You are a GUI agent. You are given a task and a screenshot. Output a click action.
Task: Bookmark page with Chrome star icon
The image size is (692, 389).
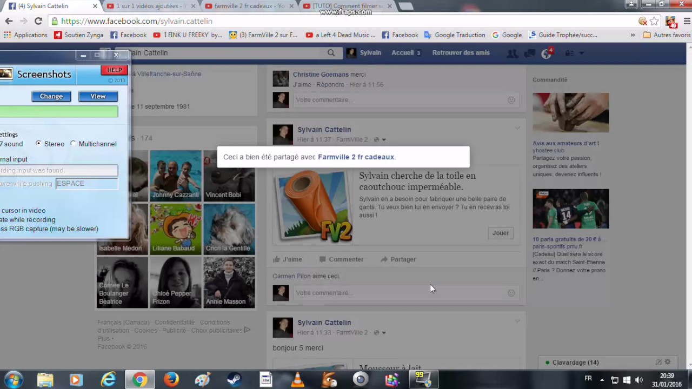[x=654, y=21]
